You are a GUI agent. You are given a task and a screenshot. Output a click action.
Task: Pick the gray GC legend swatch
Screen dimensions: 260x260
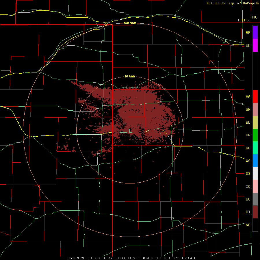tap(255, 199)
